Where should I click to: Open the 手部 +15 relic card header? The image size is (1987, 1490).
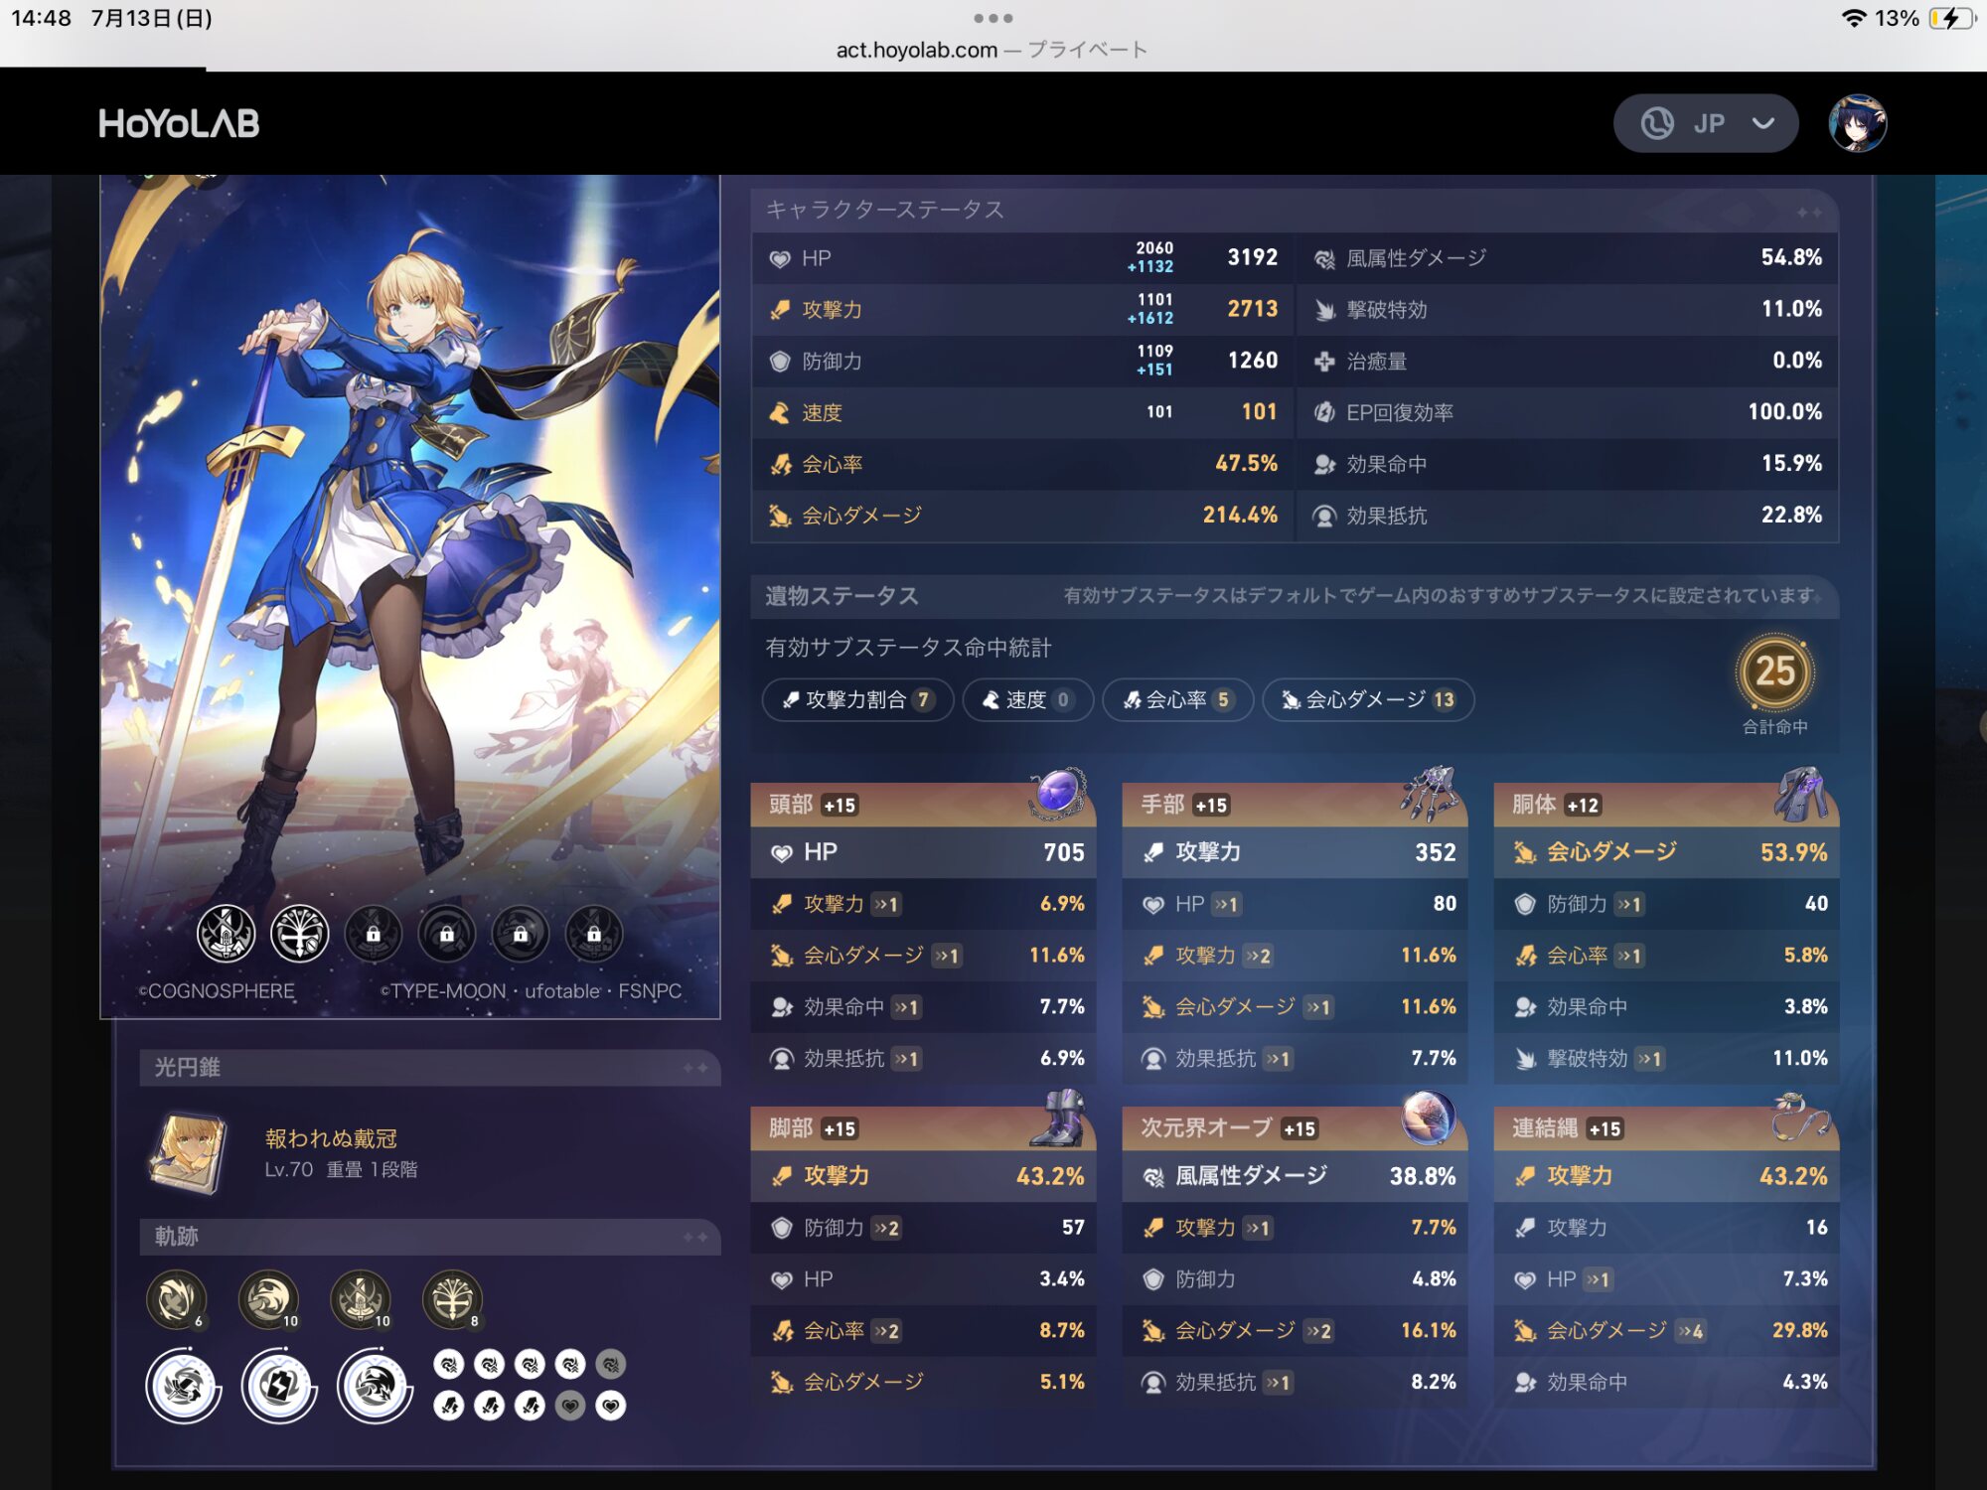[x=1295, y=805]
